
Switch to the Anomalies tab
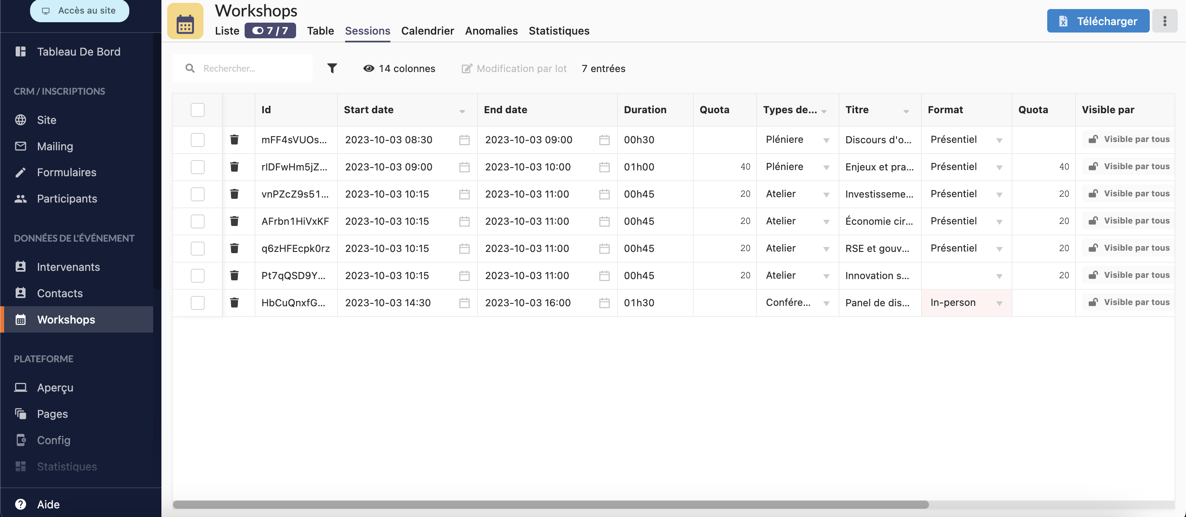492,30
